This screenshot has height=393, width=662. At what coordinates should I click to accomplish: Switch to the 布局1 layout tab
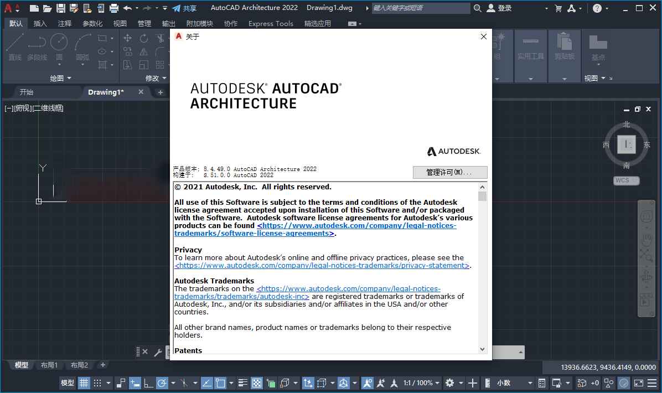coord(49,365)
